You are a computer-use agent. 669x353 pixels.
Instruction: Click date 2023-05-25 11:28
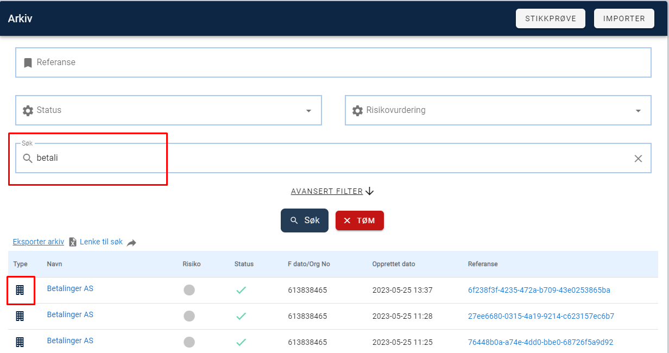click(x=402, y=316)
